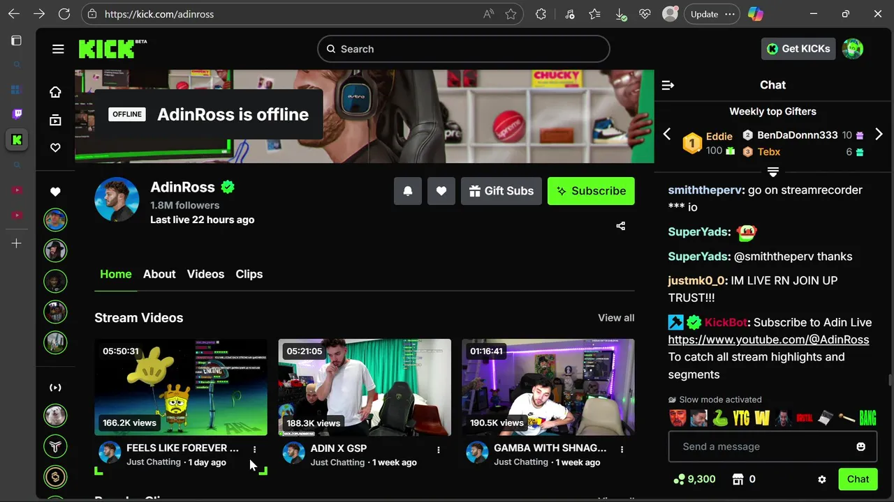Open the Edge tab actions menu icon
Viewport: 894px width, 502px height.
click(x=17, y=40)
